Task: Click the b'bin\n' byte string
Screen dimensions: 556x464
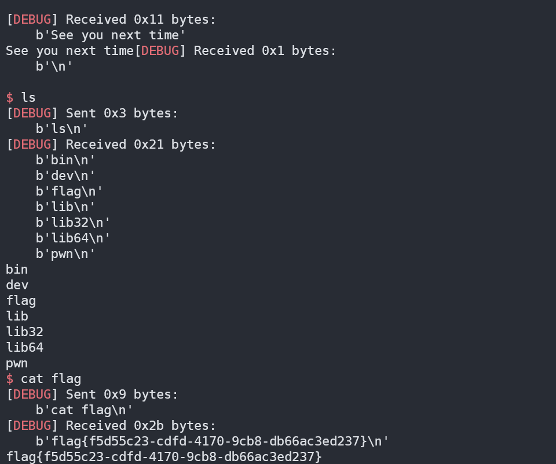Action: pyautogui.click(x=65, y=160)
